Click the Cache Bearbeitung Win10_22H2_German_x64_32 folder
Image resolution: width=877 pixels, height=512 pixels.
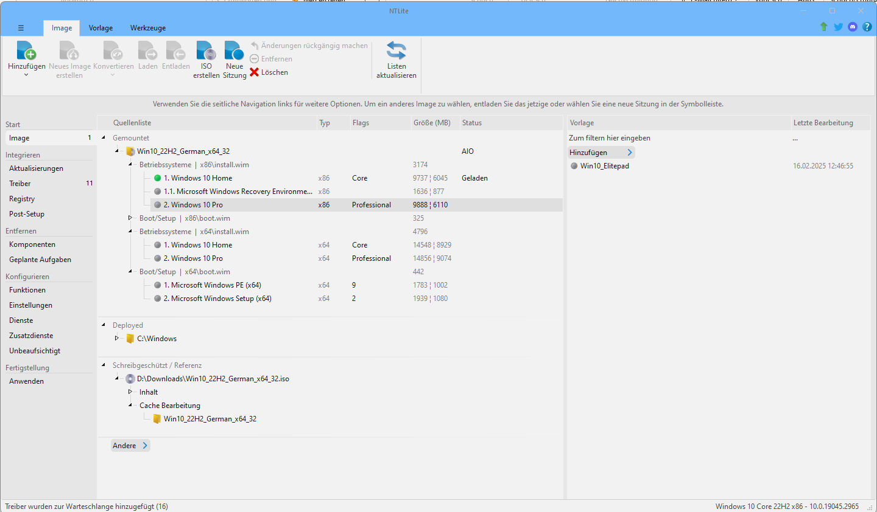(x=157, y=419)
